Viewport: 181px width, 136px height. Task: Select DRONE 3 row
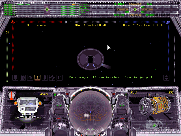point(10,8)
